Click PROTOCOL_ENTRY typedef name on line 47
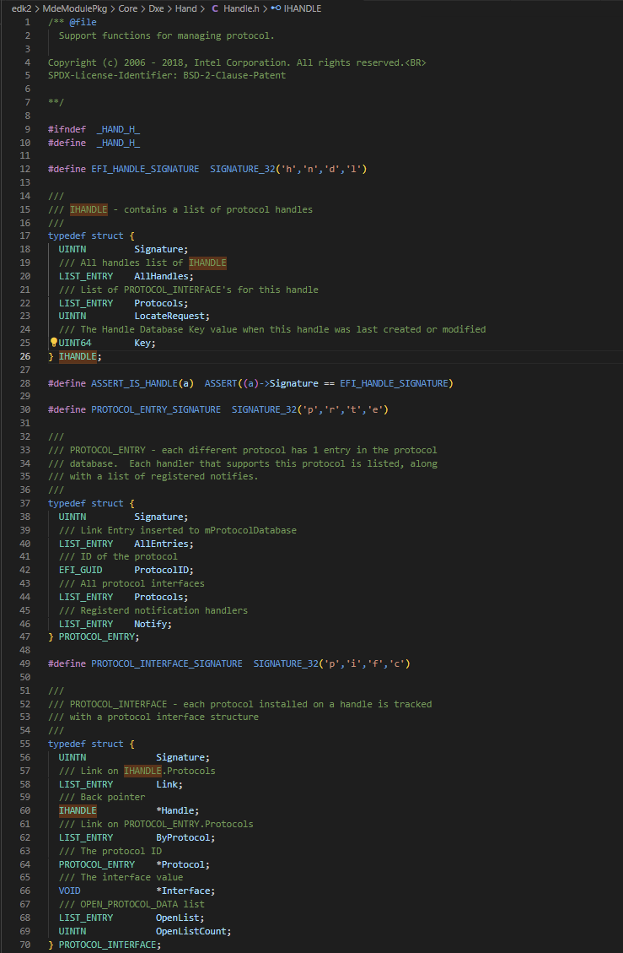623x953 pixels. [97, 637]
